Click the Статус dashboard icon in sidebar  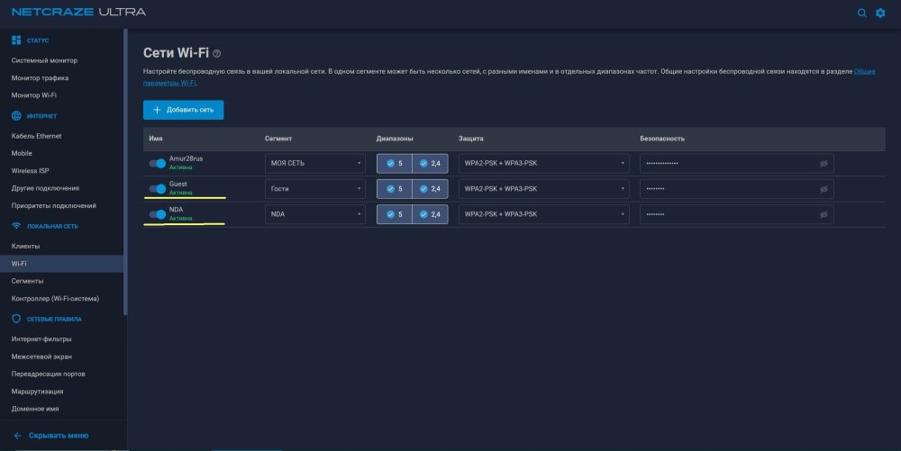pyautogui.click(x=16, y=41)
